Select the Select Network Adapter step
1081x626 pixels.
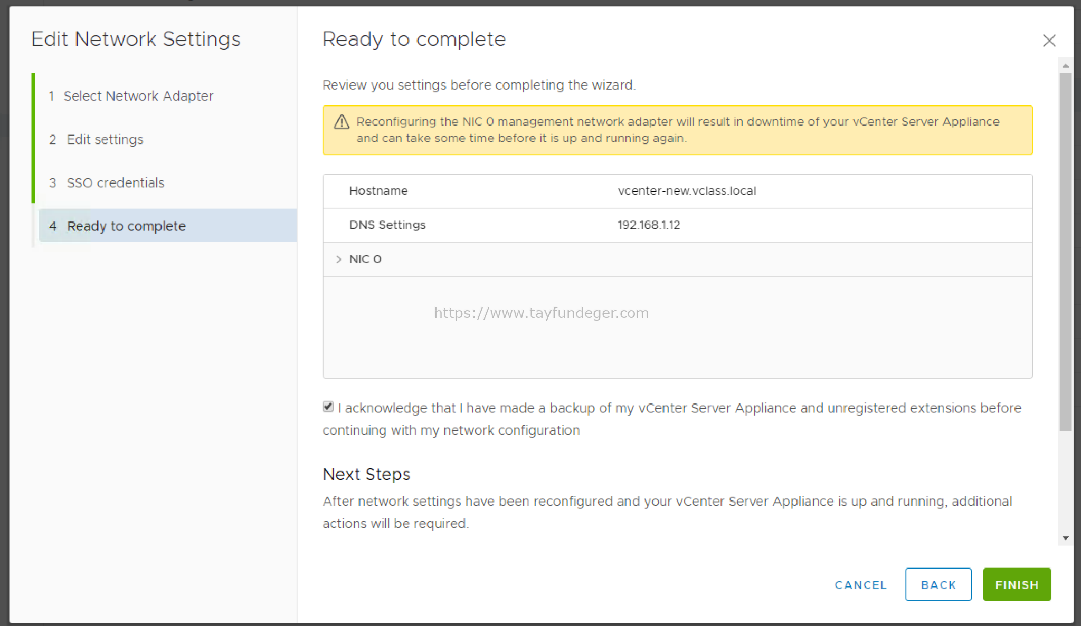point(139,96)
